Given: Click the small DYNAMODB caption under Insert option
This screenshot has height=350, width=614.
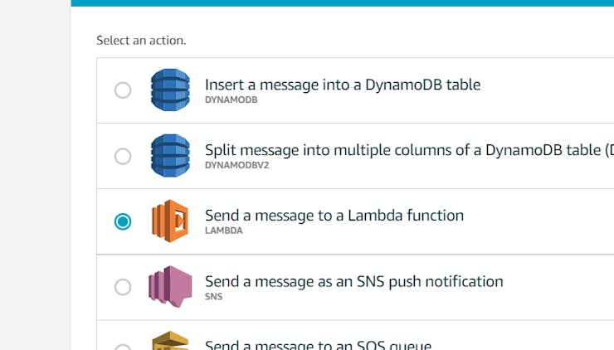Looking at the screenshot, I should point(231,100).
